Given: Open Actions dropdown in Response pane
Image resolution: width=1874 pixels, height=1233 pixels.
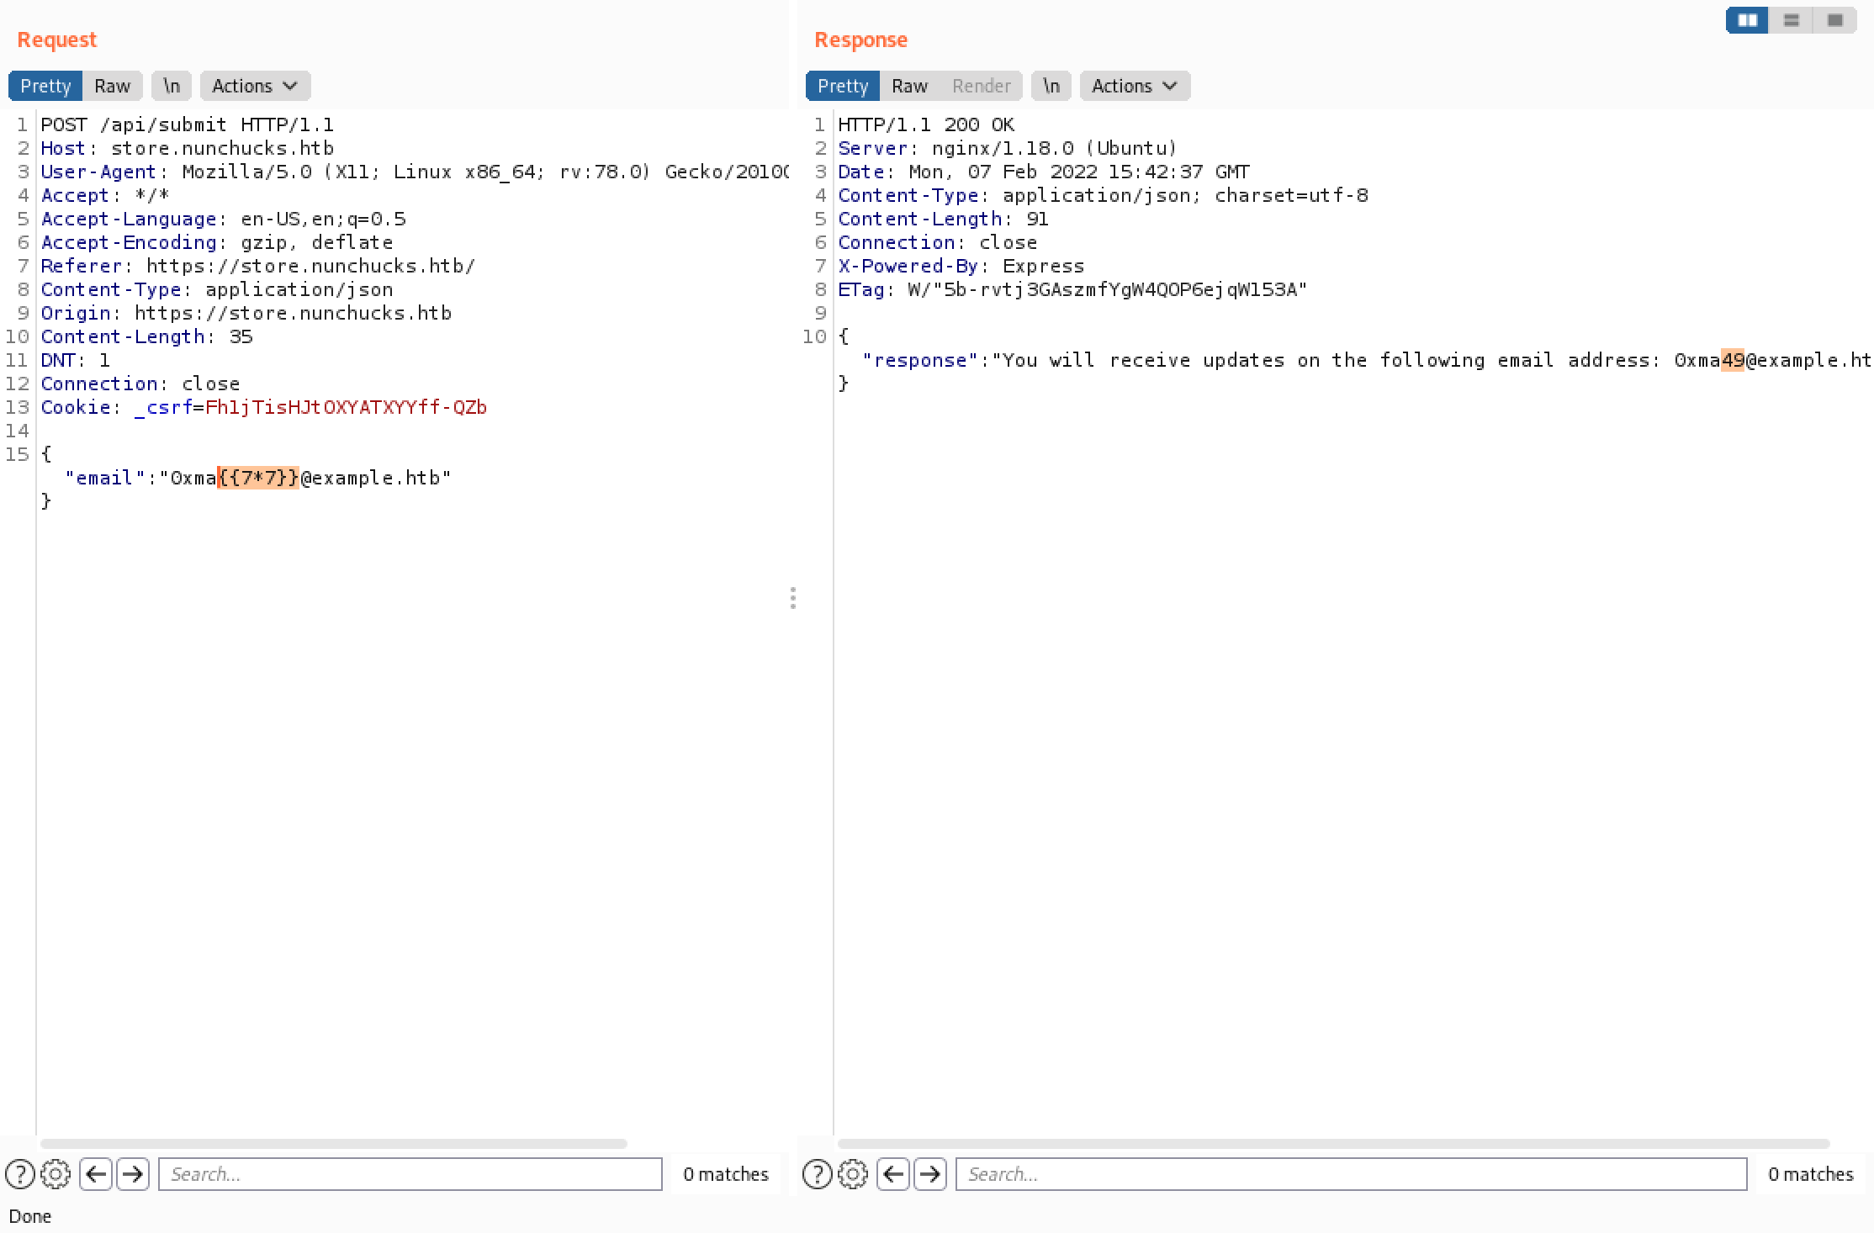Looking at the screenshot, I should click(1136, 86).
